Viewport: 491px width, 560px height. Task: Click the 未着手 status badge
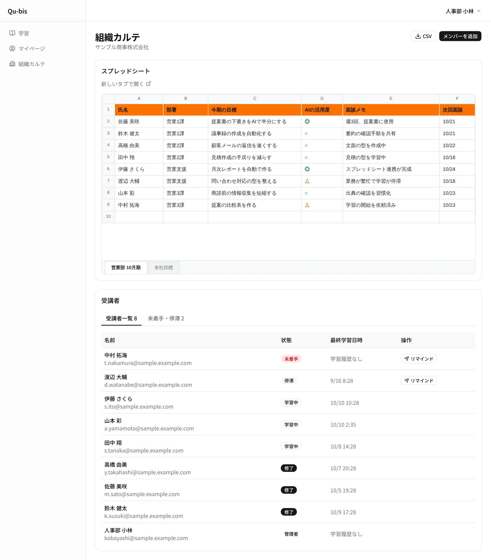pyautogui.click(x=291, y=359)
